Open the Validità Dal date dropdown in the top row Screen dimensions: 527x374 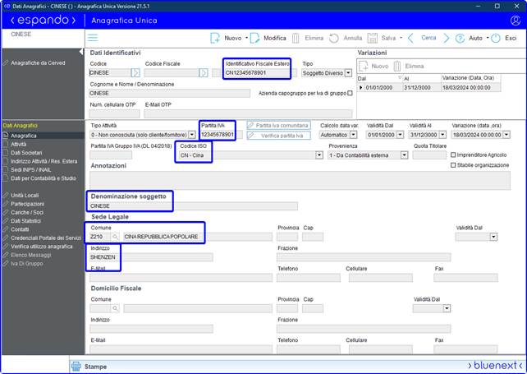click(400, 135)
